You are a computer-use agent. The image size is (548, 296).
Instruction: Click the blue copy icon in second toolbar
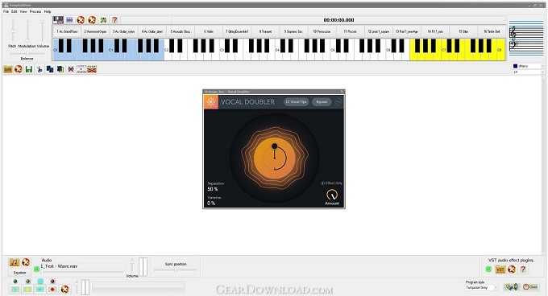(x=50, y=69)
